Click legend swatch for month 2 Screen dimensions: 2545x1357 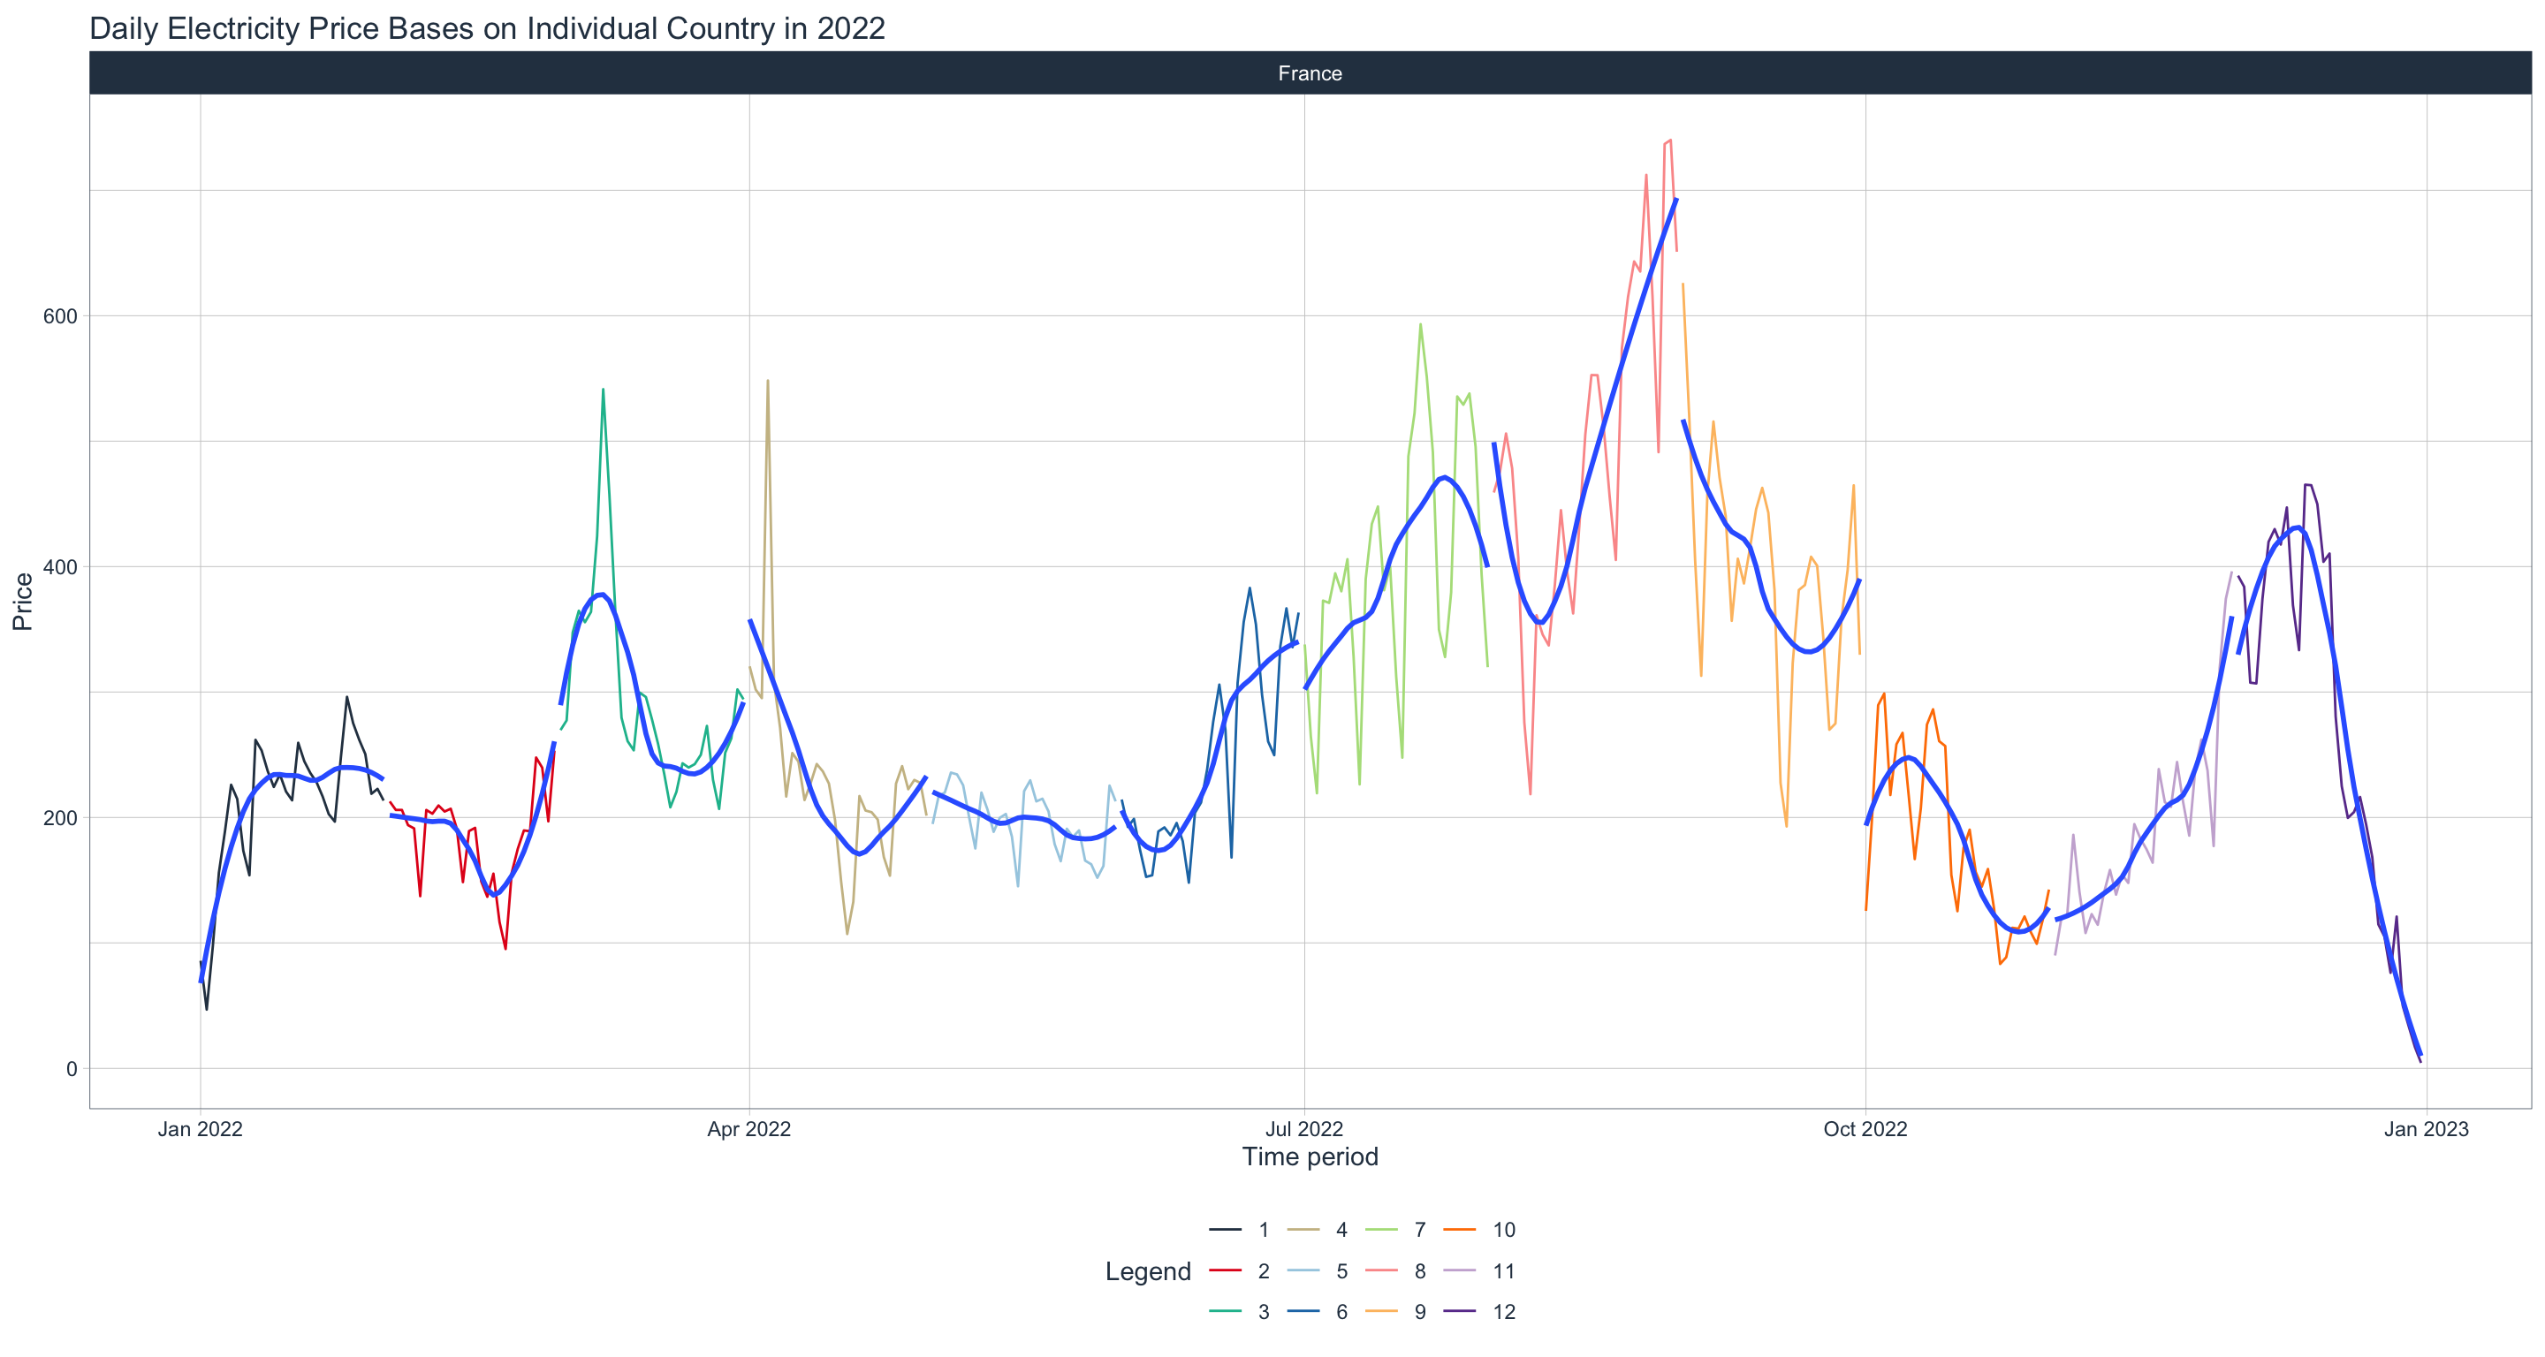tap(1225, 1271)
